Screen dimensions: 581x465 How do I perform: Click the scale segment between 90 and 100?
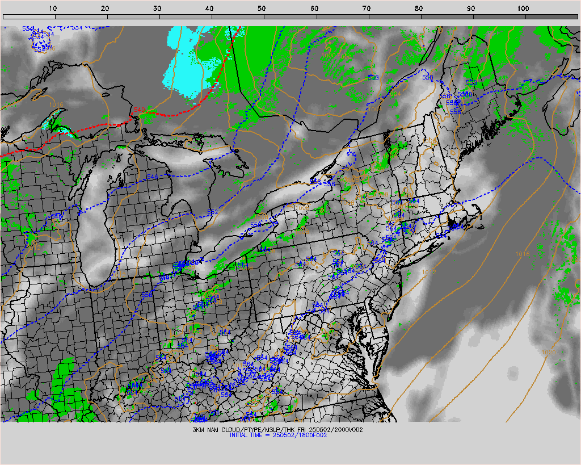click(x=499, y=16)
